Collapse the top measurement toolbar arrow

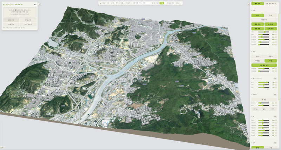click(100, 3)
